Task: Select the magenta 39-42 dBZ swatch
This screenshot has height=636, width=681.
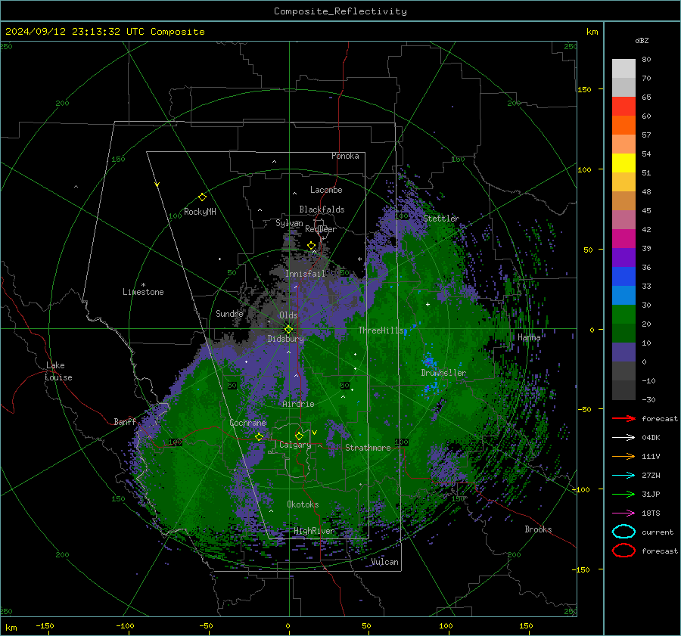Action: [x=623, y=239]
